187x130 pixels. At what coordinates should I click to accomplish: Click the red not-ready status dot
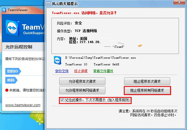[7, 90]
